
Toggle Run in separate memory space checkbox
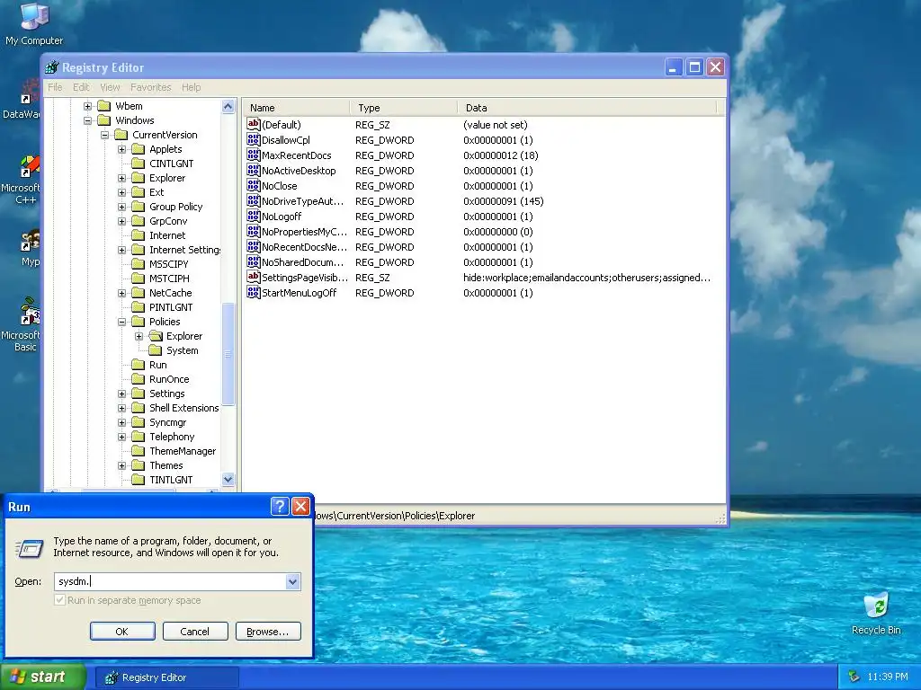[59, 599]
